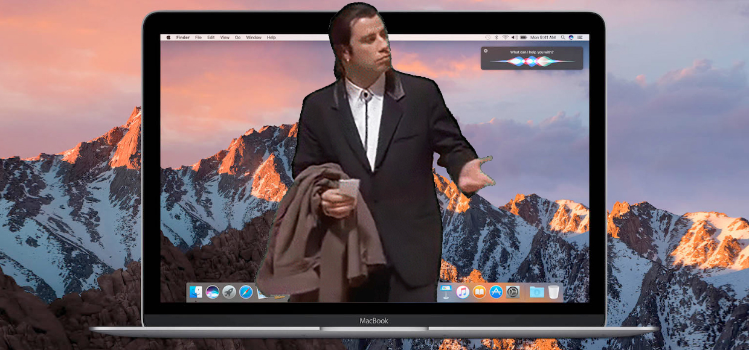The height and width of the screenshot is (350, 749).
Task: Open the Window menu
Action: coord(254,37)
